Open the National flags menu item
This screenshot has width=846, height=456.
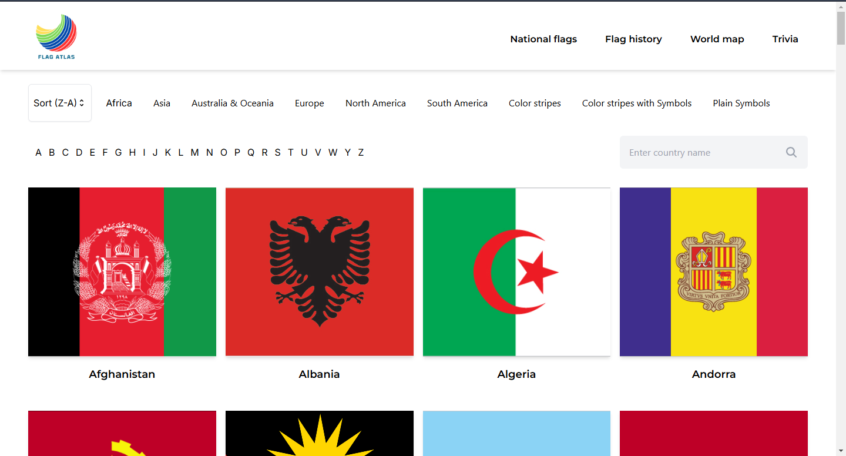tap(543, 39)
